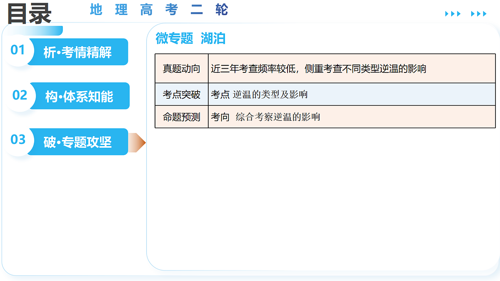
Task: Click the first triple-arrow icon at top right
Action: [453, 14]
